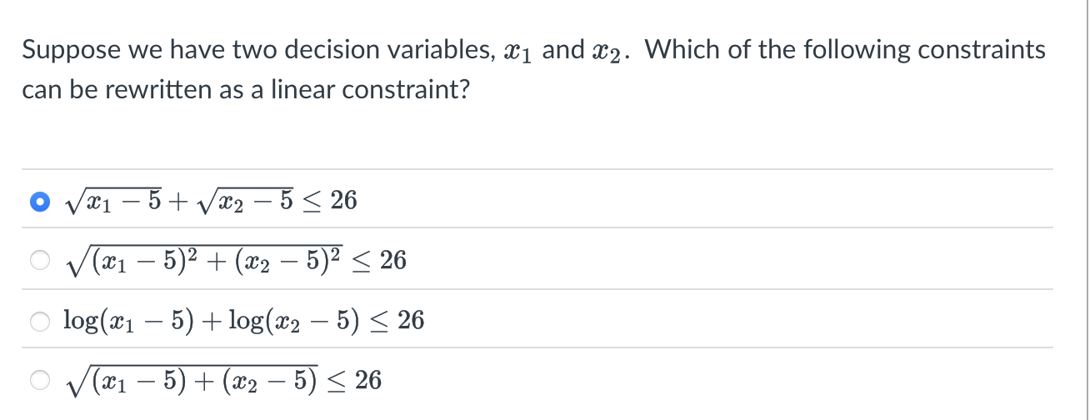Pick the radio button beside the log constraint
Screen dimensions: 1090x420
(x=39, y=320)
